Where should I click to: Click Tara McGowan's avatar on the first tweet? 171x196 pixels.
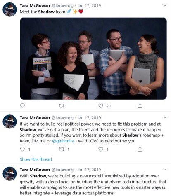pos(9,9)
